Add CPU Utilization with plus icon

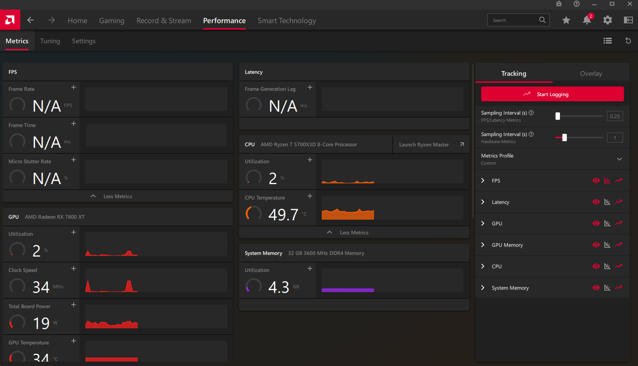click(x=310, y=160)
